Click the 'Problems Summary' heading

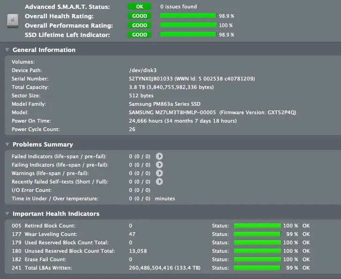[x=43, y=144]
